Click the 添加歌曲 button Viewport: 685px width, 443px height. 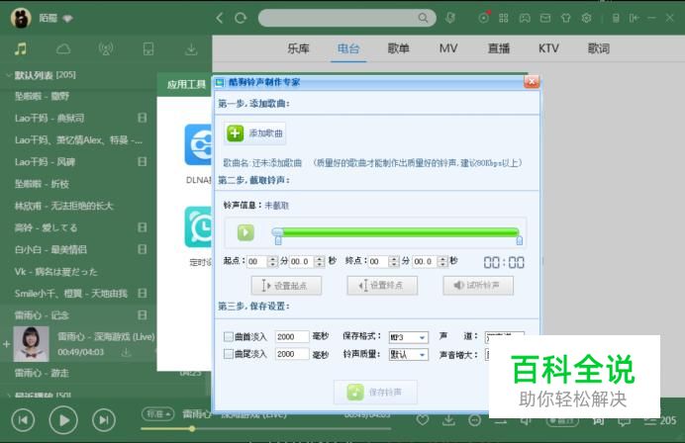(x=255, y=133)
